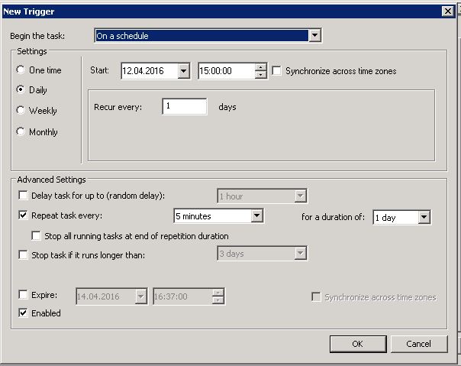Click the Recur every days field

pyautogui.click(x=184, y=107)
